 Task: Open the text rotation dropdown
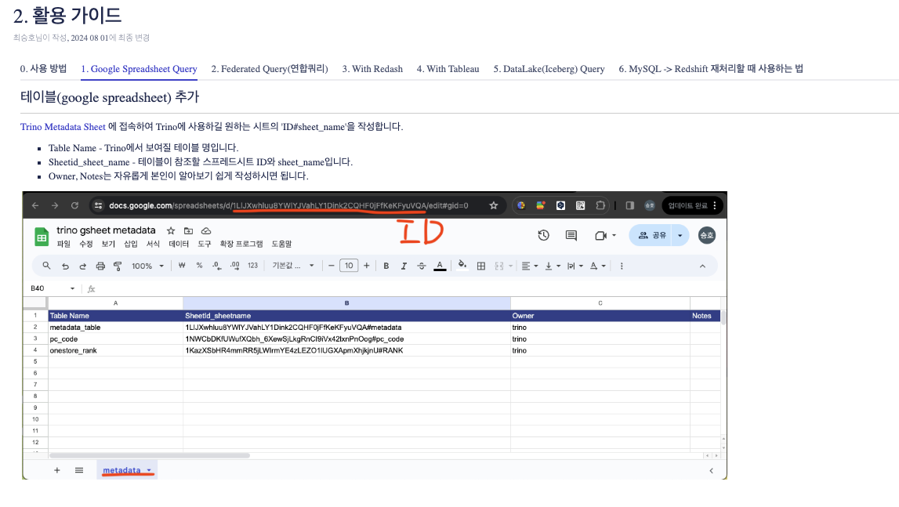click(598, 266)
